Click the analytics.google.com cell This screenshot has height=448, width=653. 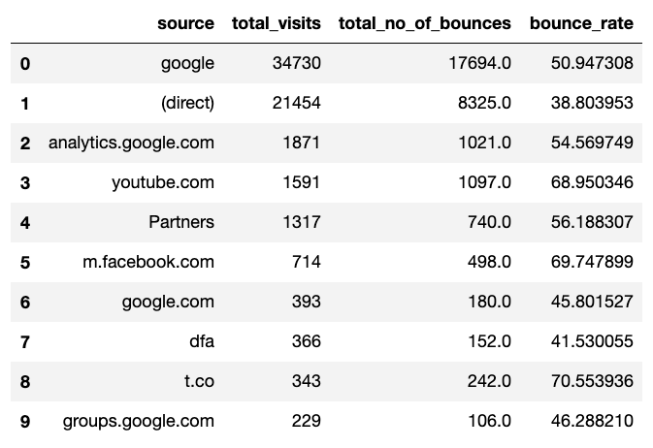[131, 143]
